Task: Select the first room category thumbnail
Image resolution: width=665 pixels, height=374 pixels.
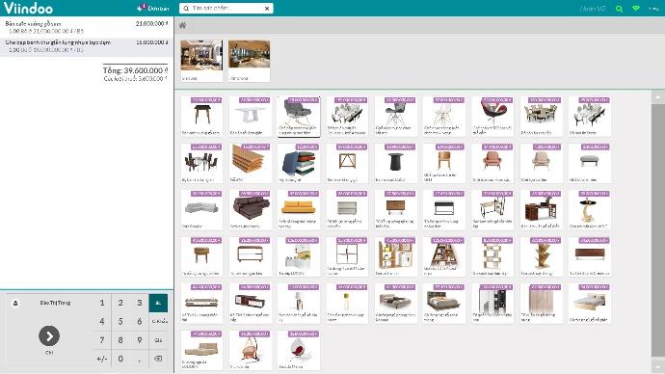Action: [x=201, y=61]
